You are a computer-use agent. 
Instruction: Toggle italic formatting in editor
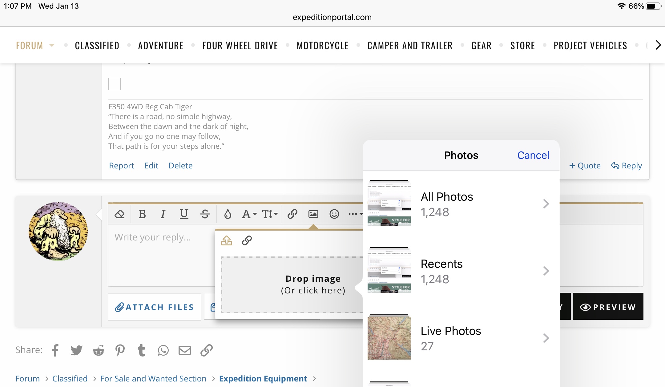coord(163,214)
